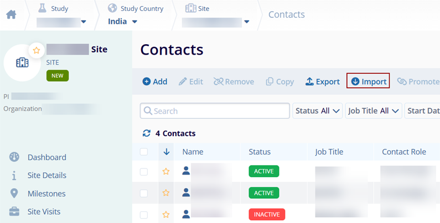
Task: Check the INACTIVE contact row checkbox
Action: click(x=144, y=214)
